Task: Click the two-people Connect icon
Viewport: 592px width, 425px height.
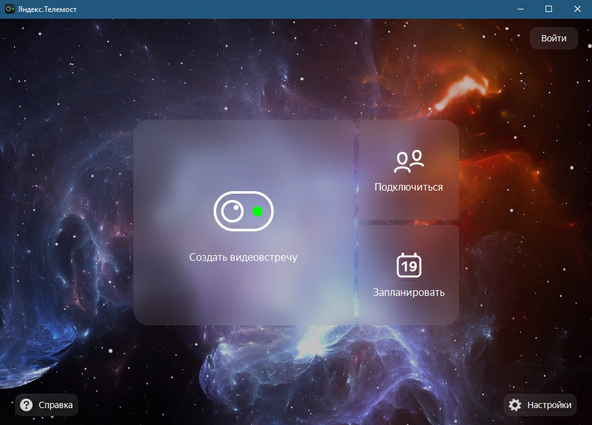Action: coord(409,161)
